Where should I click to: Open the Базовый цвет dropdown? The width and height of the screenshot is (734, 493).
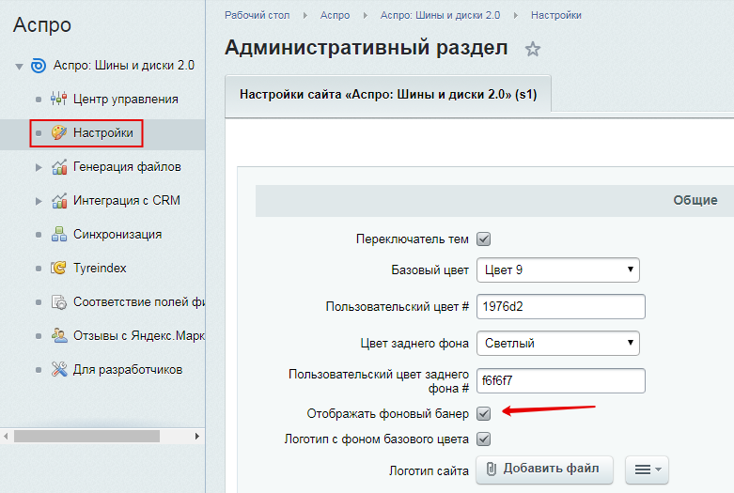[558, 270]
